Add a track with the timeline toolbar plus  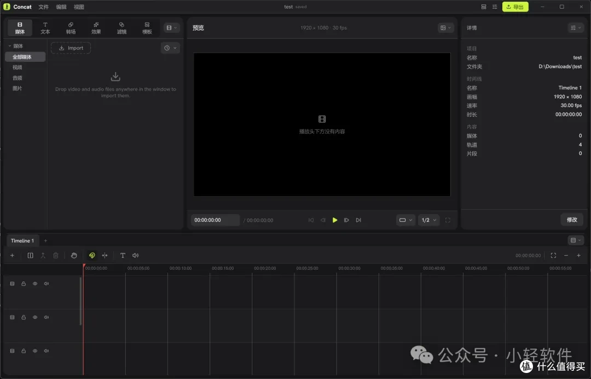[12, 255]
